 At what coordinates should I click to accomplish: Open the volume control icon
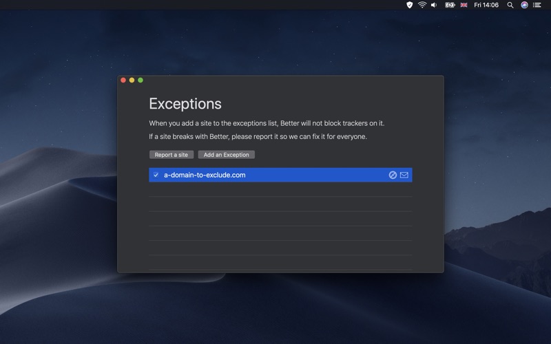tap(435, 5)
